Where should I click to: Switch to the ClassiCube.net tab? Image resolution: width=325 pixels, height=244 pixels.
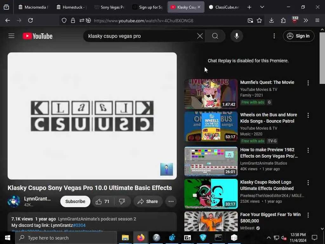pos(224,7)
